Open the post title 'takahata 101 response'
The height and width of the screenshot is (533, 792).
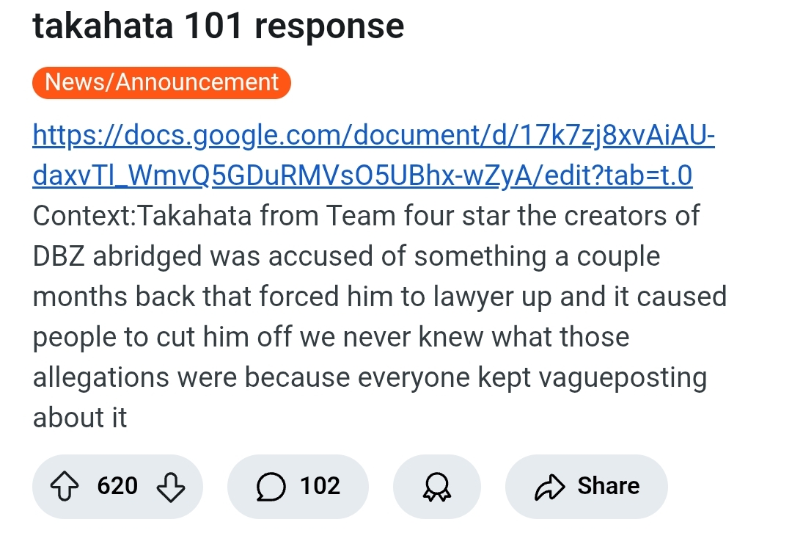[x=218, y=26]
